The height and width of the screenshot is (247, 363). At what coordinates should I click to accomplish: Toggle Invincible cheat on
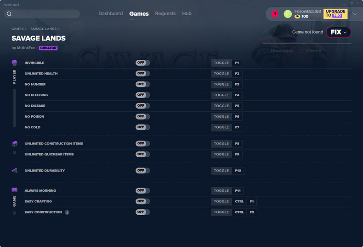pos(143,63)
